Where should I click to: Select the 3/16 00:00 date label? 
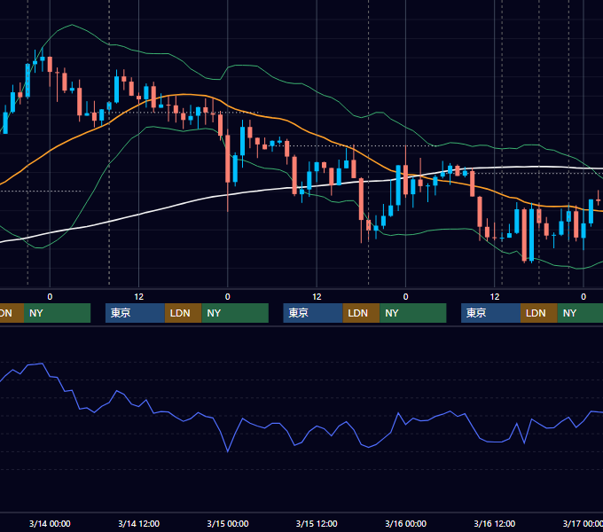(406, 523)
